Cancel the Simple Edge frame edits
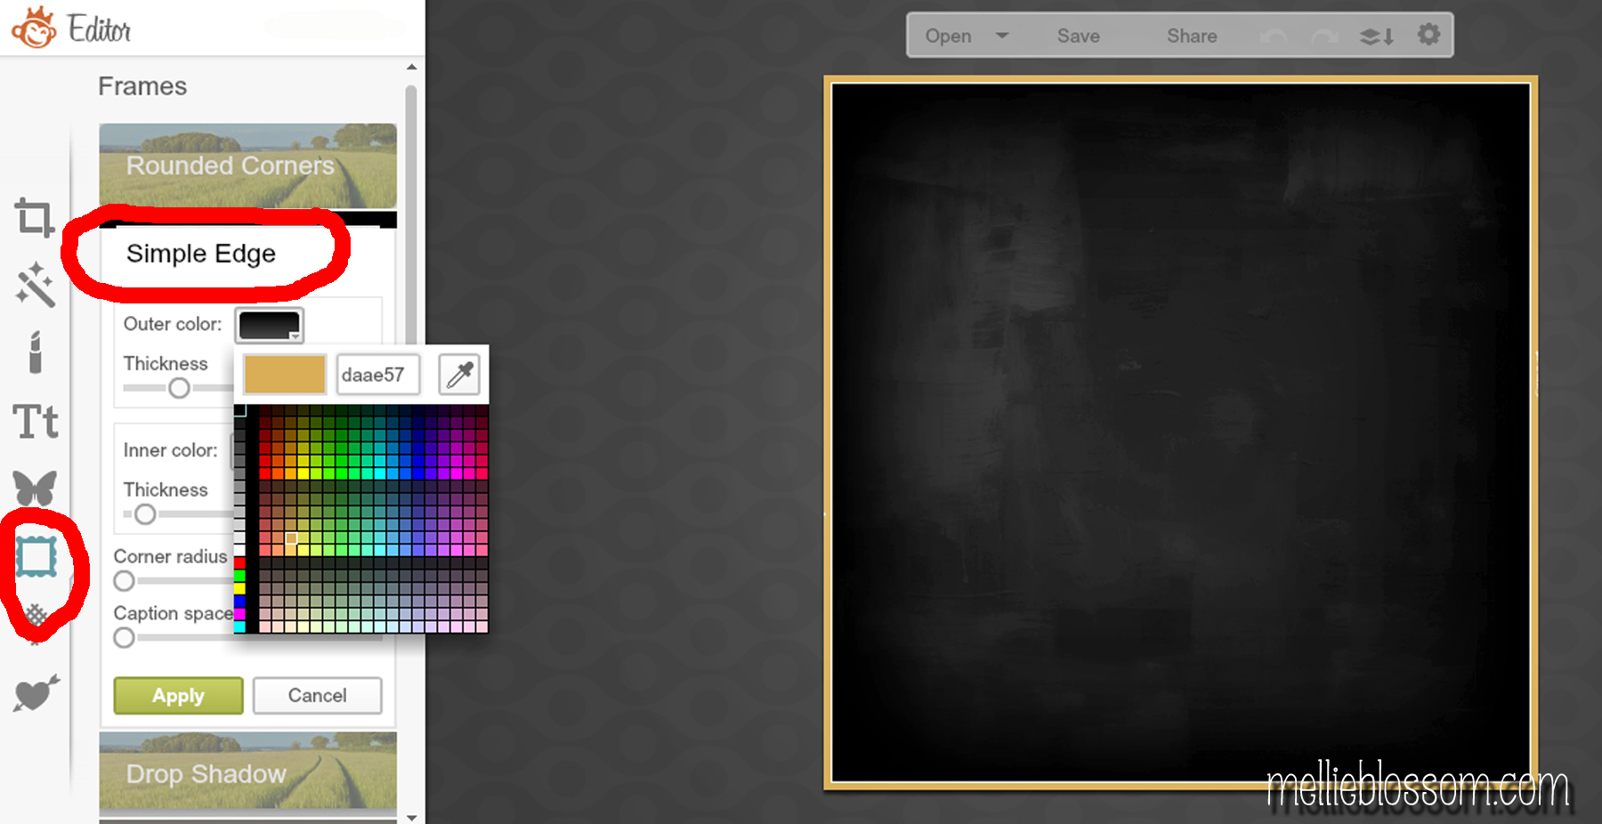The image size is (1602, 824). [x=317, y=695]
